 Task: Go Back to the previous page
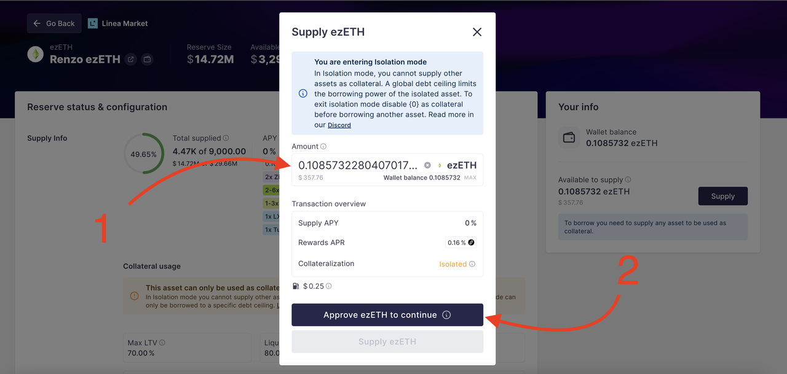click(54, 23)
